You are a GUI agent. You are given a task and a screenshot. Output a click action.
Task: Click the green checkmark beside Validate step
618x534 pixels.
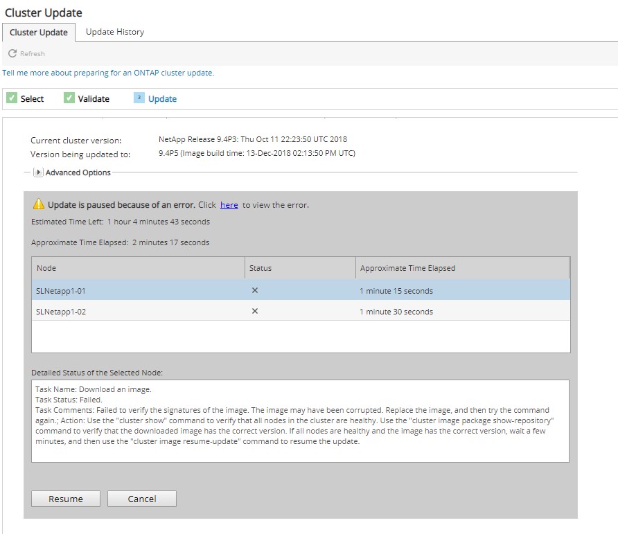tap(69, 98)
